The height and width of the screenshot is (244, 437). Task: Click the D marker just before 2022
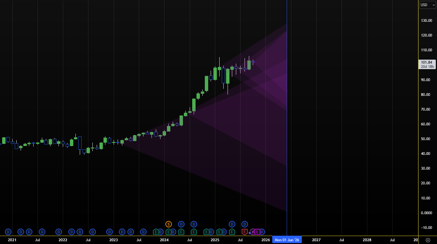(x=59, y=232)
